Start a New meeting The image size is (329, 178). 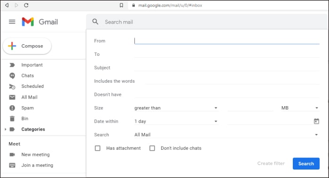coord(35,155)
